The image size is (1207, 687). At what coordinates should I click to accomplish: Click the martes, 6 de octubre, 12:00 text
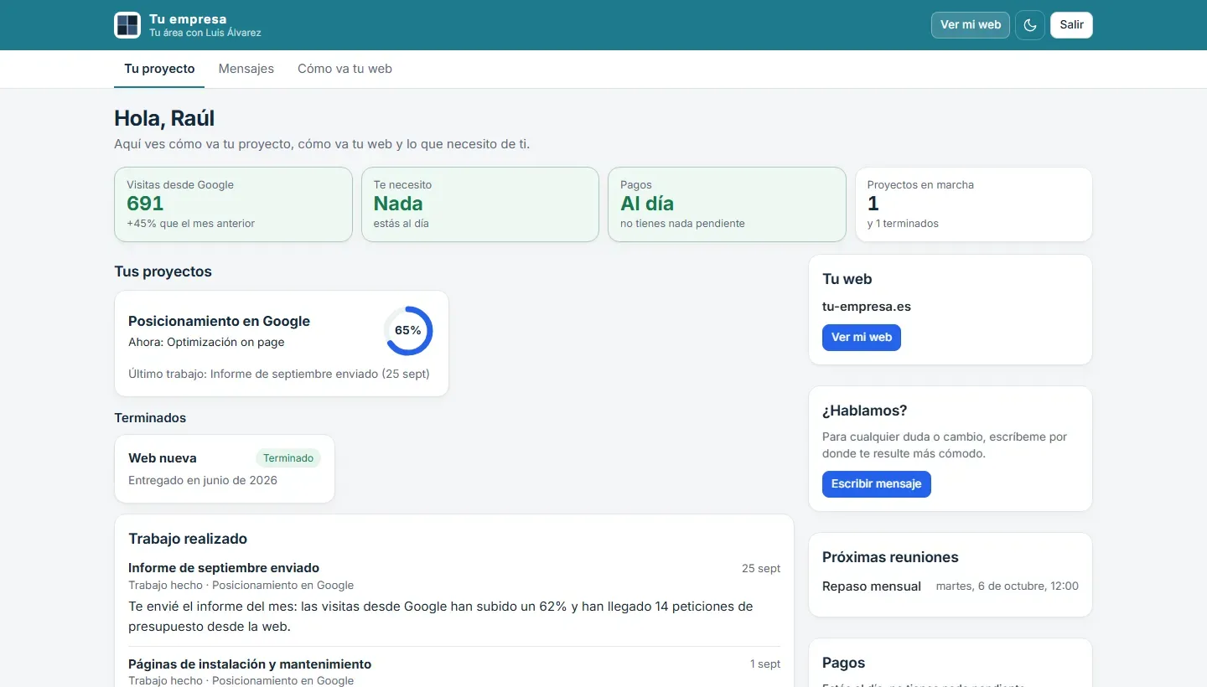pos(1008,586)
